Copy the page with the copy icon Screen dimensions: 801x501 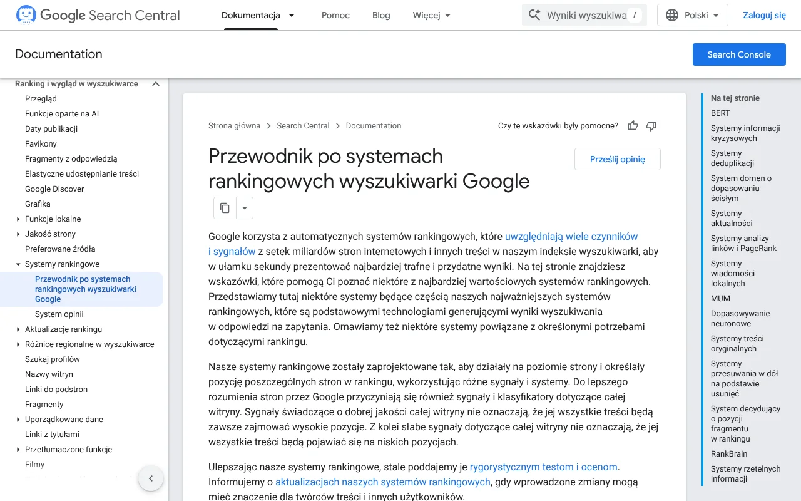tap(225, 208)
